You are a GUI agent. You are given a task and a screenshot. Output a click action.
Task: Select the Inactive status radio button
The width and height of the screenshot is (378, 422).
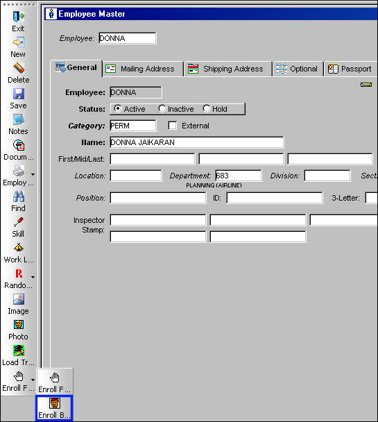162,108
